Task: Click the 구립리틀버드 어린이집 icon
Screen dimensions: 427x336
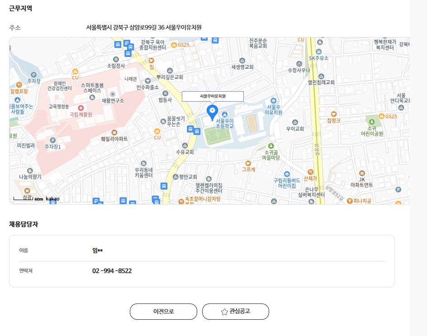Action: point(287,174)
